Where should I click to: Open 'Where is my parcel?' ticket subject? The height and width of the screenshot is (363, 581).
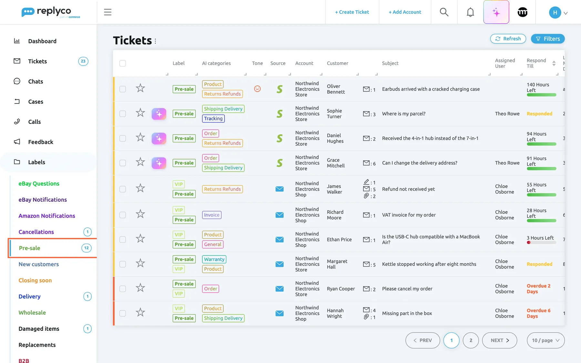403,114
